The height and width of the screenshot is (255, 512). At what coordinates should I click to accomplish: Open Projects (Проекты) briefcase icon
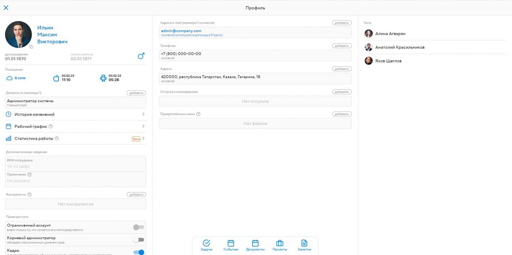(280, 243)
